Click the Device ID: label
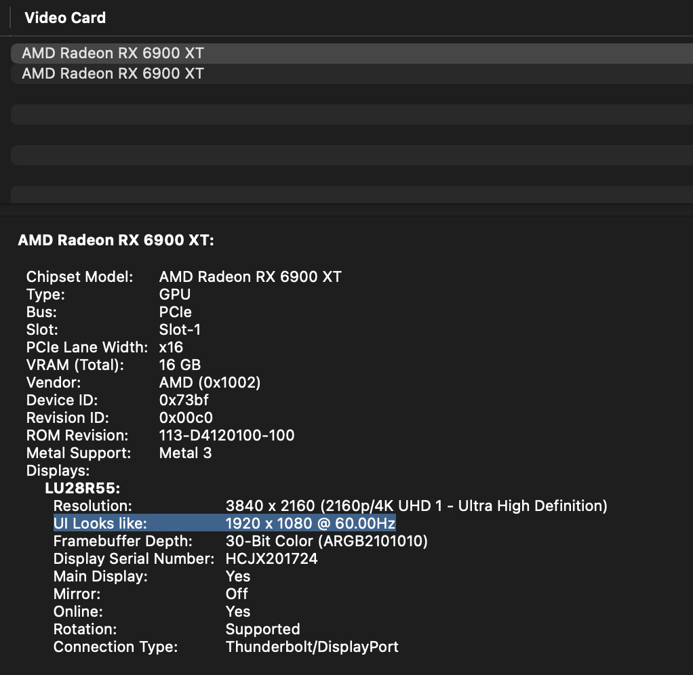 point(62,401)
